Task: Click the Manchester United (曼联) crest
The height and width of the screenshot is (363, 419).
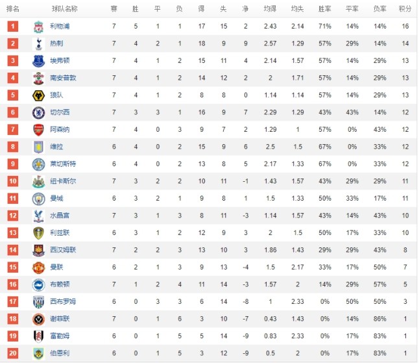Action: pyautogui.click(x=38, y=267)
